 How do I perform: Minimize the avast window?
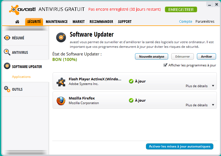209,5
